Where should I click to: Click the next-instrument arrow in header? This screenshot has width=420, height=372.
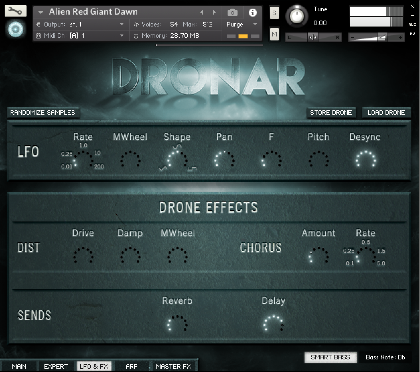(x=214, y=12)
